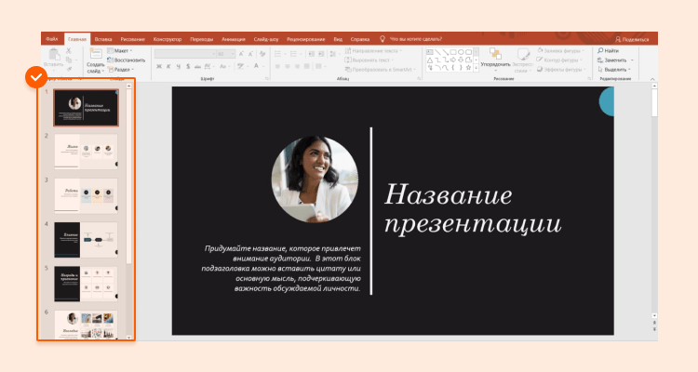Click the Поделиться share button
The height and width of the screenshot is (372, 698).
(632, 39)
